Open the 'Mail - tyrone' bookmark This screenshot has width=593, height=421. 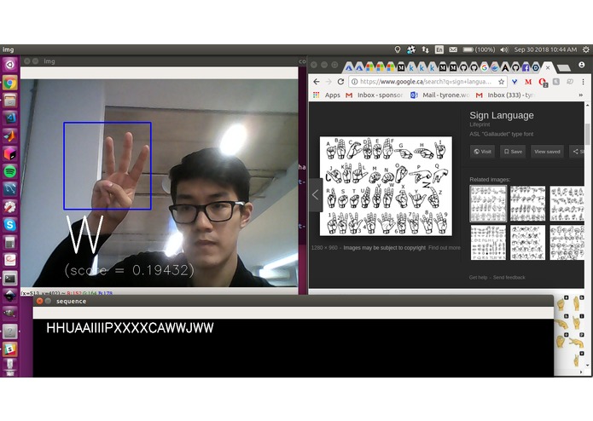[x=440, y=95]
